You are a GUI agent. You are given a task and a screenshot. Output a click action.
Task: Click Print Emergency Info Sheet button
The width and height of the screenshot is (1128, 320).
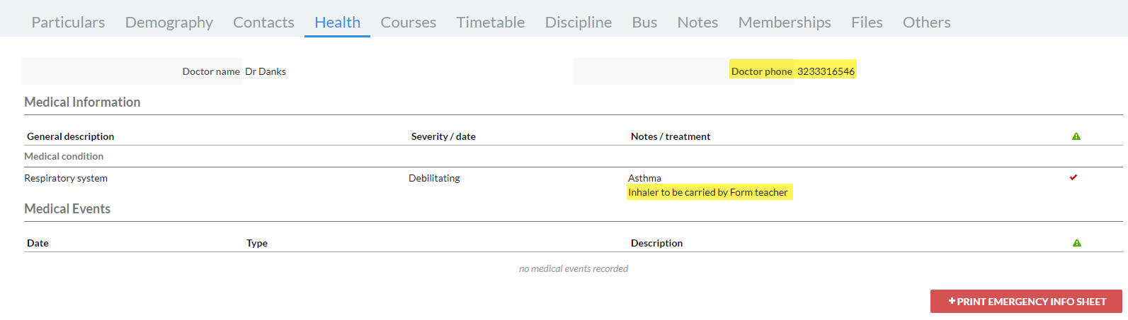[x=1026, y=302]
